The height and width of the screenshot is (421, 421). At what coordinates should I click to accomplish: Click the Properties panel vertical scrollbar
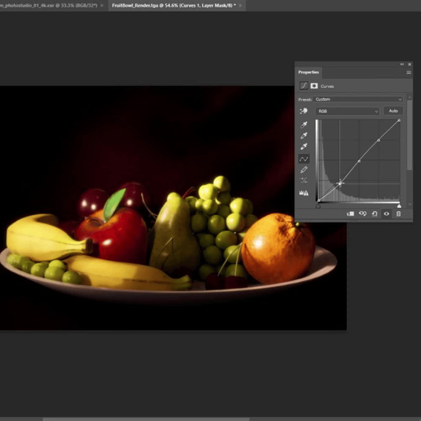point(409,135)
